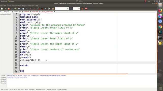Open the Document menu

18,6
